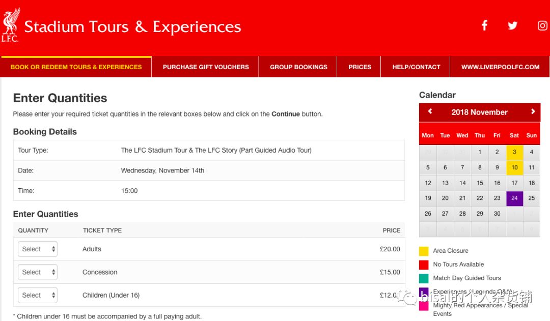Select November 9 on the calendar
550x321 pixels.
click(x=497, y=167)
